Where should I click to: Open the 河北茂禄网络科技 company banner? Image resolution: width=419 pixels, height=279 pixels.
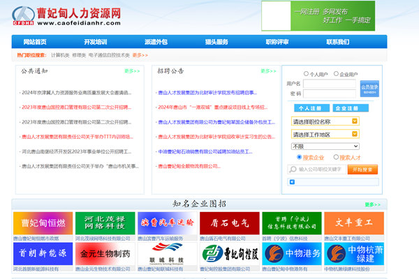(105, 223)
